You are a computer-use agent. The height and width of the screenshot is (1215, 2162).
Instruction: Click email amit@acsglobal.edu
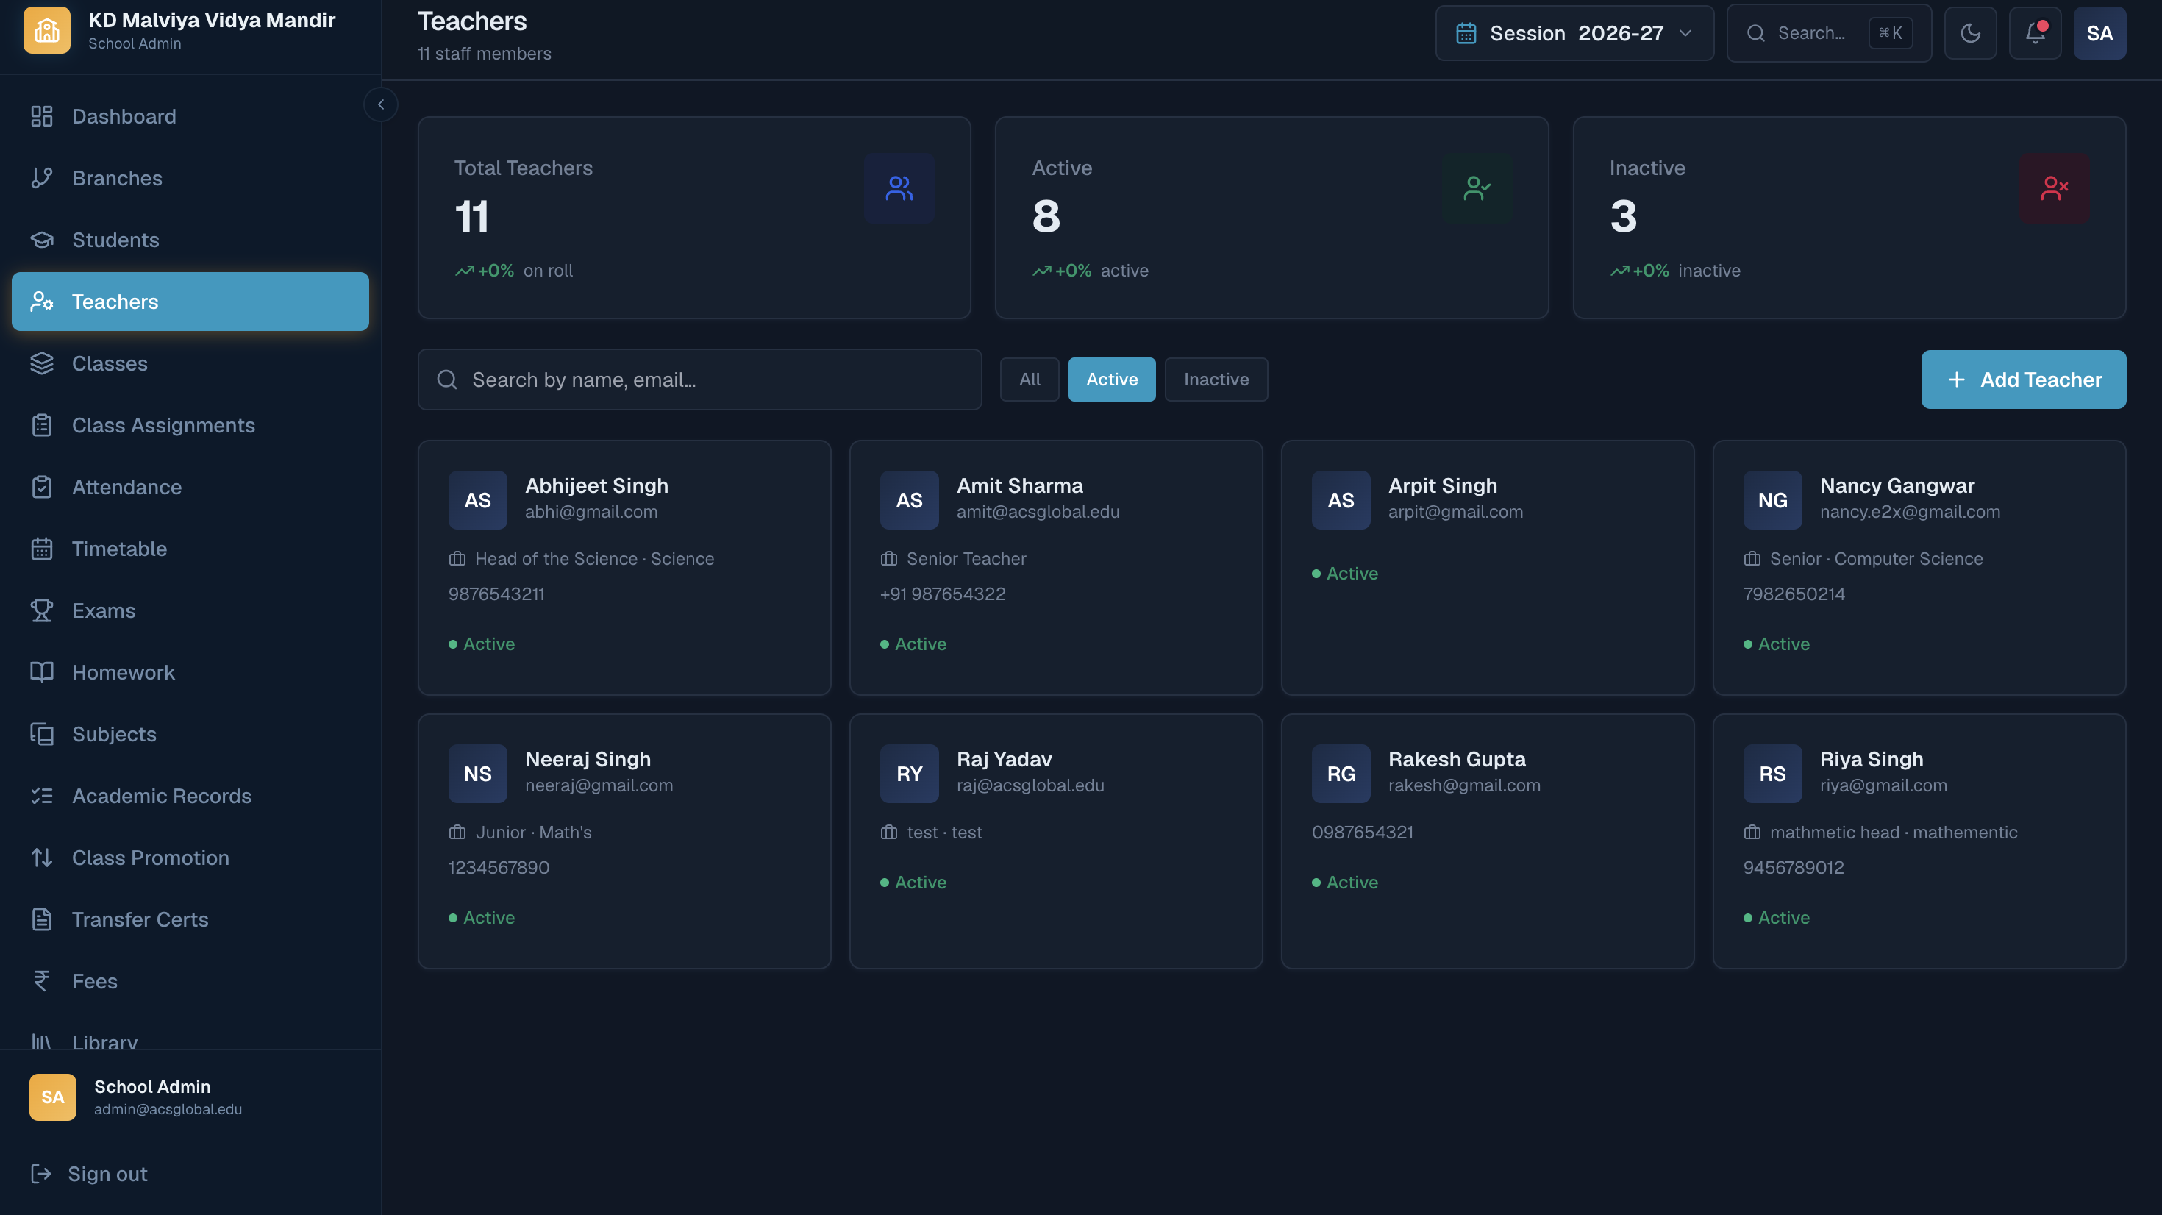[x=1038, y=512]
